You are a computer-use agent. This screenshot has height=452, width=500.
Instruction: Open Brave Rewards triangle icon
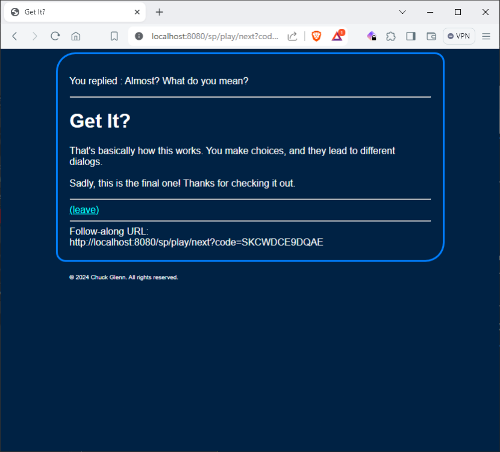337,36
